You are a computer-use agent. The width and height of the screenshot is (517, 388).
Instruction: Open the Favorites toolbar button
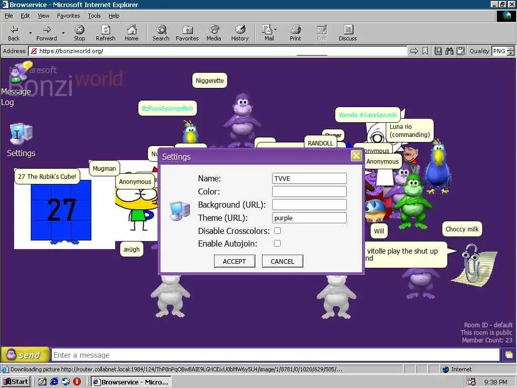(187, 33)
